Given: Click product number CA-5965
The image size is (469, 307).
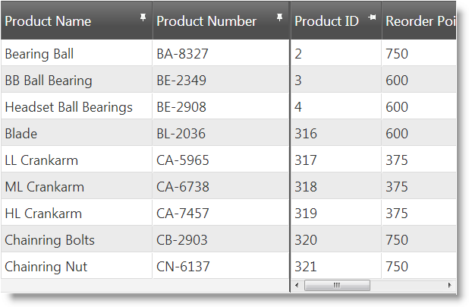Looking at the screenshot, I should tap(183, 160).
